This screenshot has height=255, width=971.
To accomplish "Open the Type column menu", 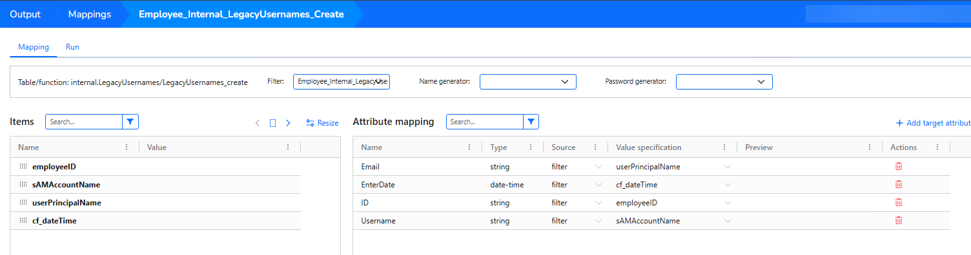I will tap(531, 147).
